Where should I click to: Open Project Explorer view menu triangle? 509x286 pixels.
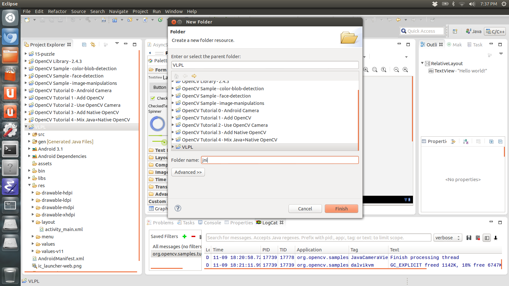[117, 44]
